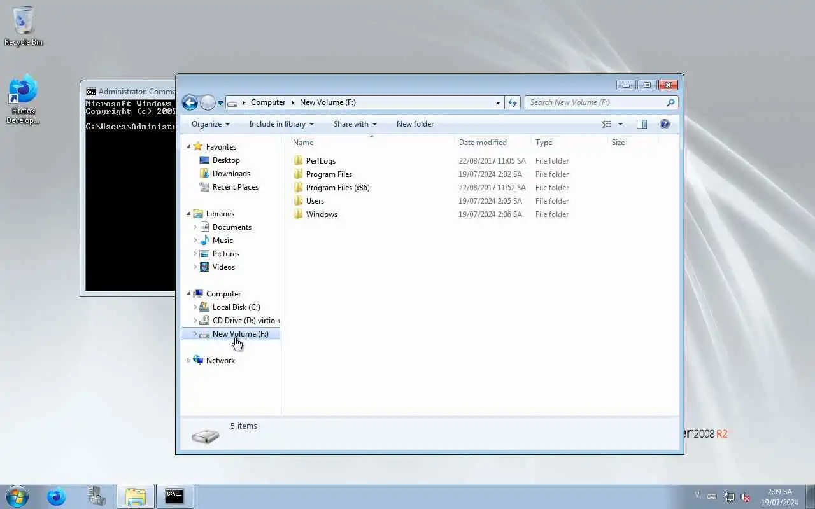Image resolution: width=815 pixels, height=509 pixels.
Task: Open the Recycle Bin desktop icon
Action: (x=24, y=26)
